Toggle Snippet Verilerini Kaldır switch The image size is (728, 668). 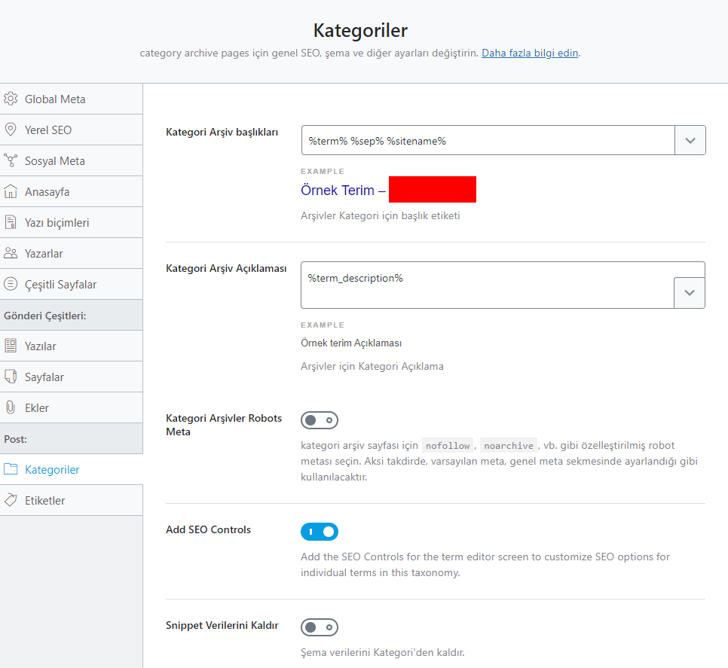pos(320,627)
